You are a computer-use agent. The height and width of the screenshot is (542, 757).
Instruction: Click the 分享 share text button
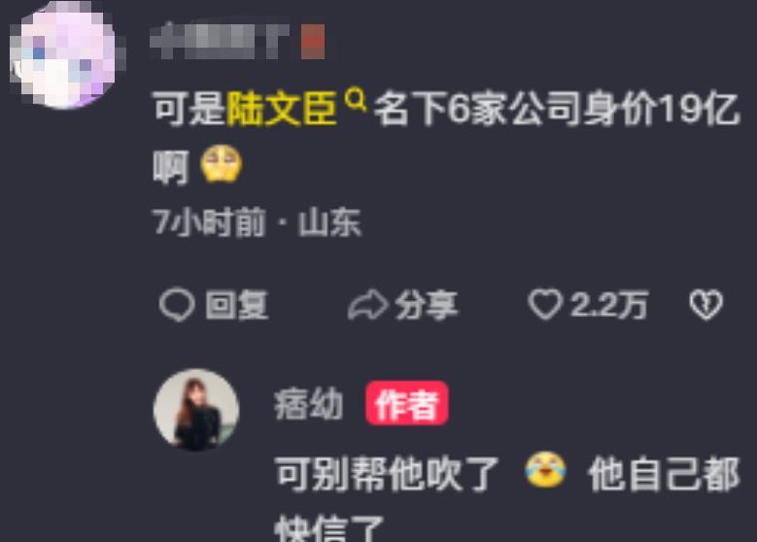pyautogui.click(x=427, y=305)
